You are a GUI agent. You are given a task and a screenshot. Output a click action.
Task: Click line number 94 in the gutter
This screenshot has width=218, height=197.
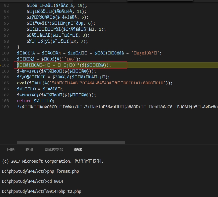6,17
